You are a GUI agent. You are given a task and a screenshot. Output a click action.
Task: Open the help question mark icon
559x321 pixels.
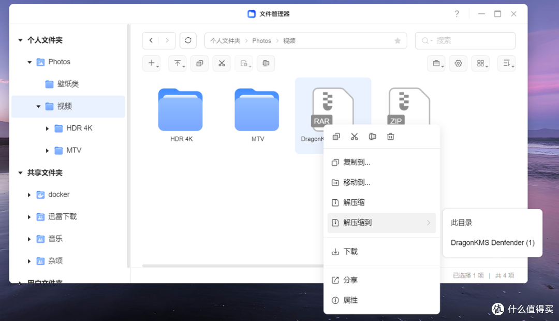(x=457, y=14)
